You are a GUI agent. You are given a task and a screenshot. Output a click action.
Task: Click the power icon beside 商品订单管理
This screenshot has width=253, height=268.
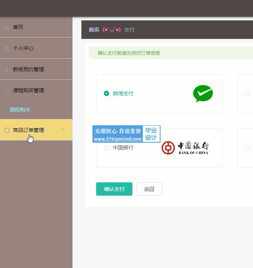(x=7, y=130)
